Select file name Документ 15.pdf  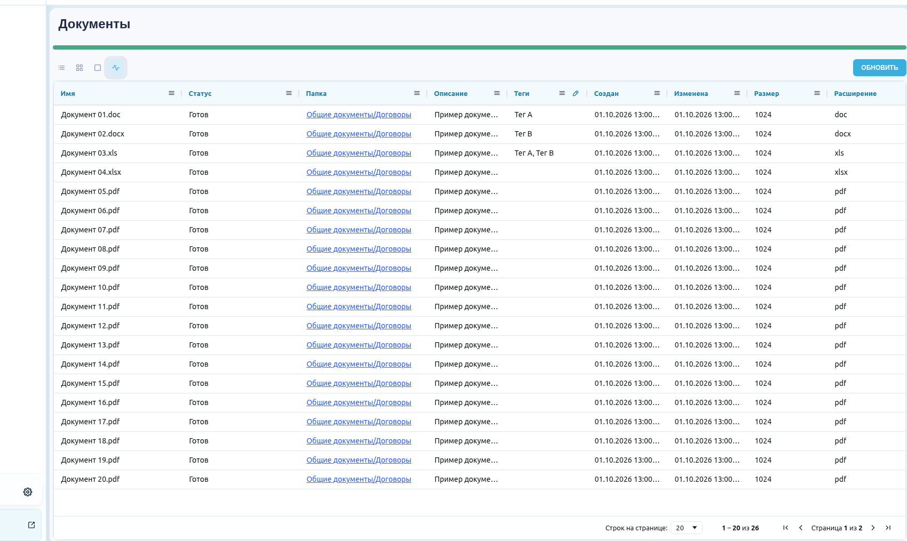[x=90, y=383]
